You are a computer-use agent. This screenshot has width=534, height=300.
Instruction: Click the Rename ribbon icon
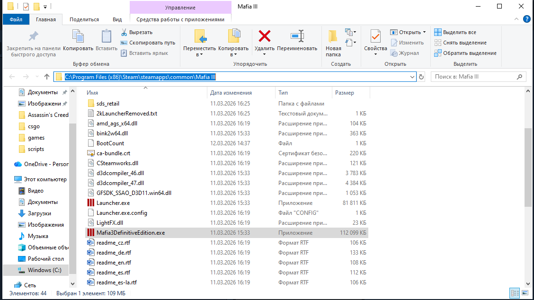coord(297,36)
